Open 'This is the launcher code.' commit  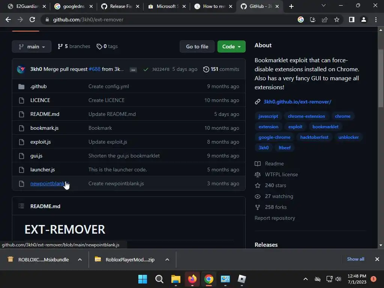click(117, 169)
